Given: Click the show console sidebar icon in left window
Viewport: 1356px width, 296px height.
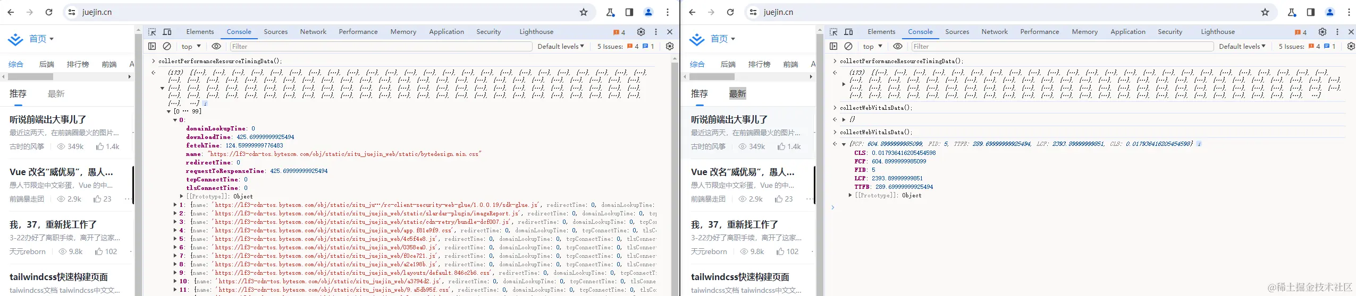Looking at the screenshot, I should tap(152, 46).
